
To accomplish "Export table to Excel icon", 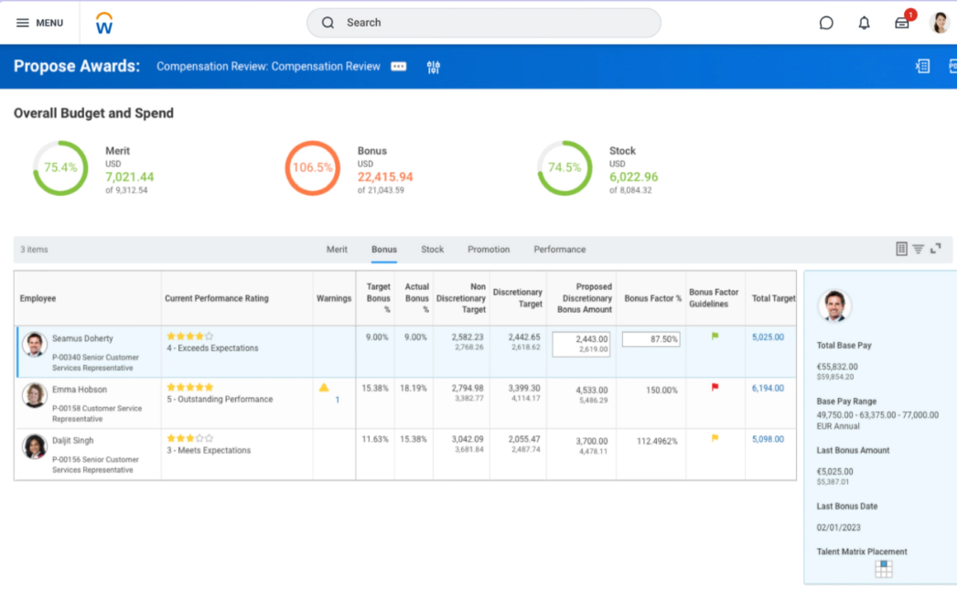I will pos(923,66).
